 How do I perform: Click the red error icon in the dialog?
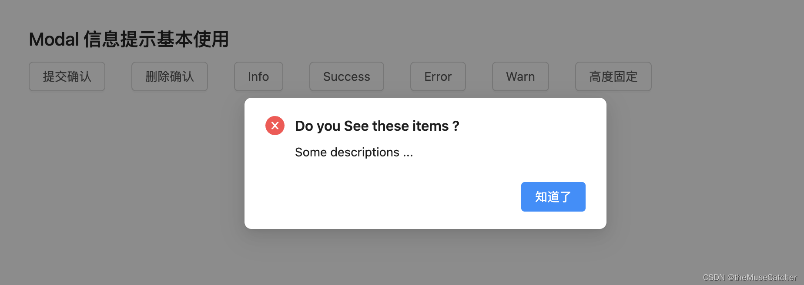pyautogui.click(x=275, y=126)
